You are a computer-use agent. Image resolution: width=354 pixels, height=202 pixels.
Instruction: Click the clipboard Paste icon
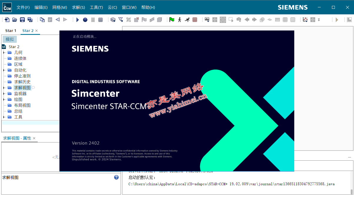point(50,20)
